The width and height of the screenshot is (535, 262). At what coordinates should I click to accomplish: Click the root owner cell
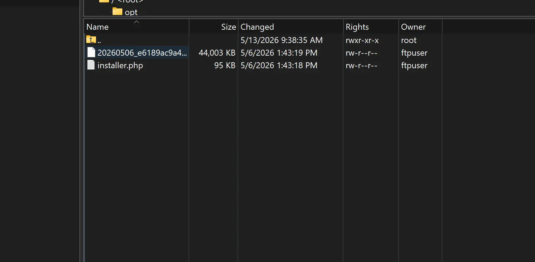[409, 40]
